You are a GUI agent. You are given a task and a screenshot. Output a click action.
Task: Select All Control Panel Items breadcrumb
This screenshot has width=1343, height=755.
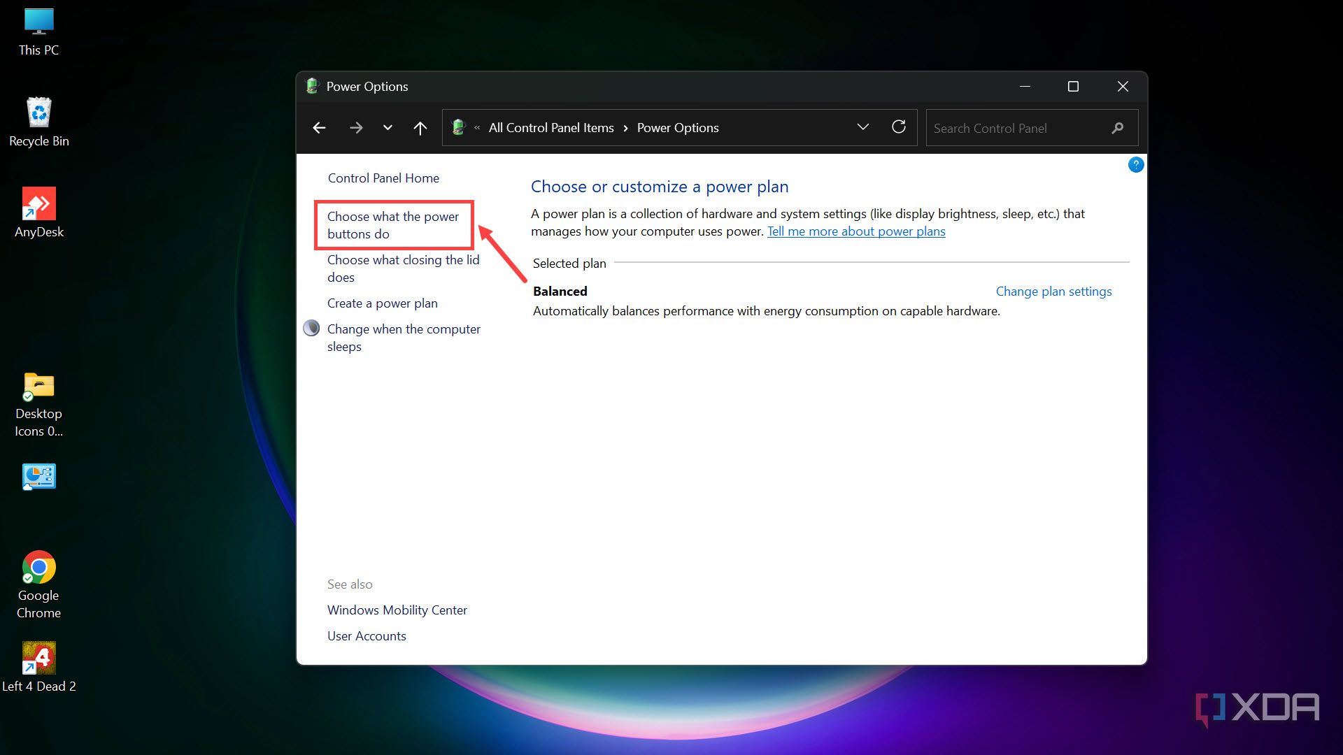pos(551,128)
